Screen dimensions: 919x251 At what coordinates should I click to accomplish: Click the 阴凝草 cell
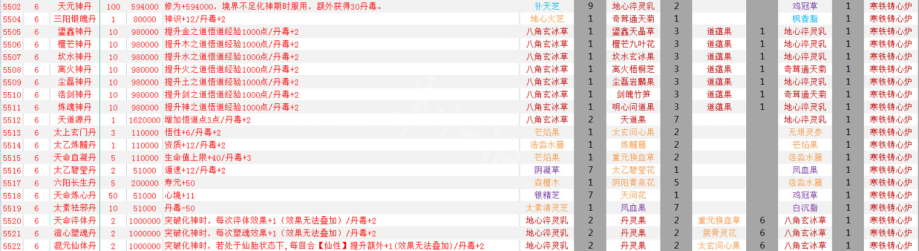(546, 170)
